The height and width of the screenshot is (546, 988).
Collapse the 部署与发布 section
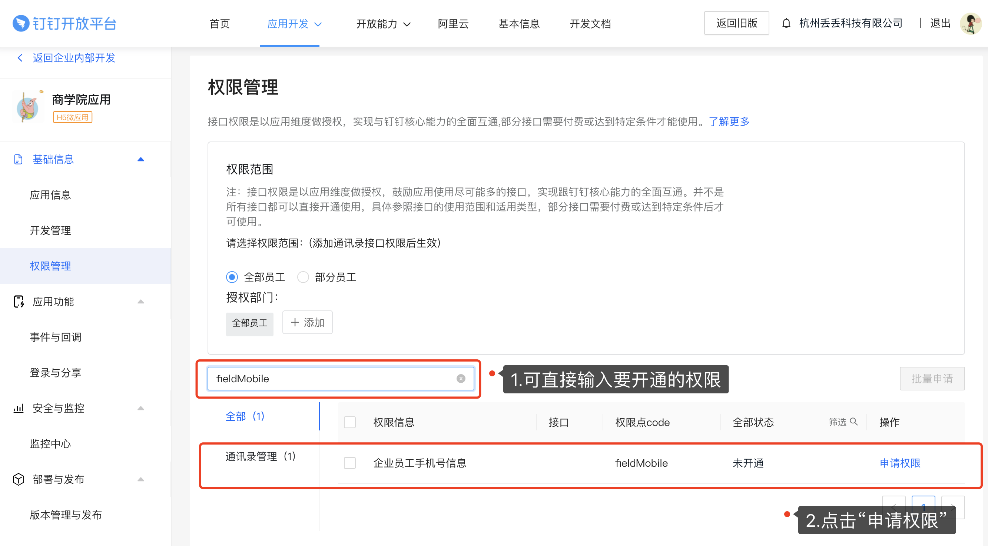pyautogui.click(x=141, y=479)
